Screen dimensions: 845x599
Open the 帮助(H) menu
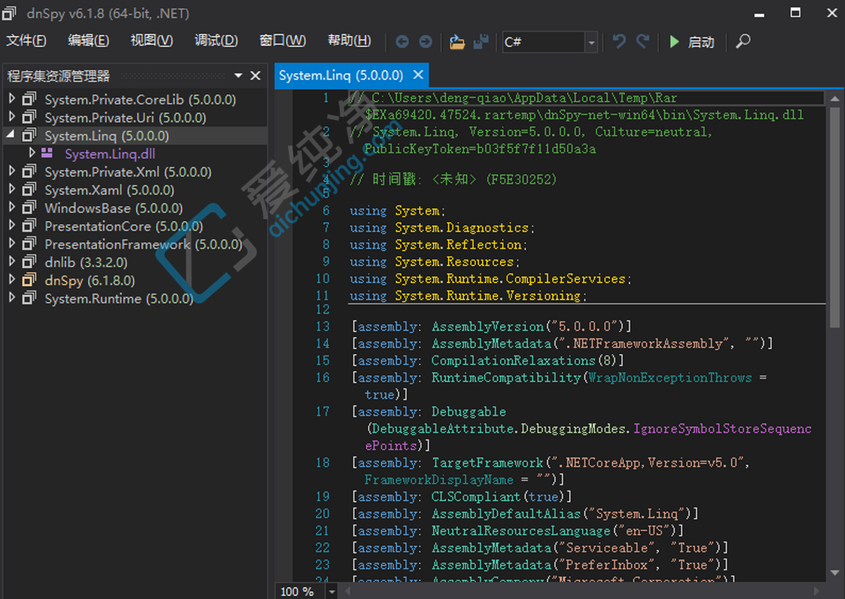pos(349,41)
